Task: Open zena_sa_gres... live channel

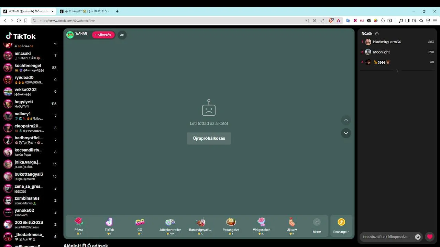Action: tap(31, 188)
